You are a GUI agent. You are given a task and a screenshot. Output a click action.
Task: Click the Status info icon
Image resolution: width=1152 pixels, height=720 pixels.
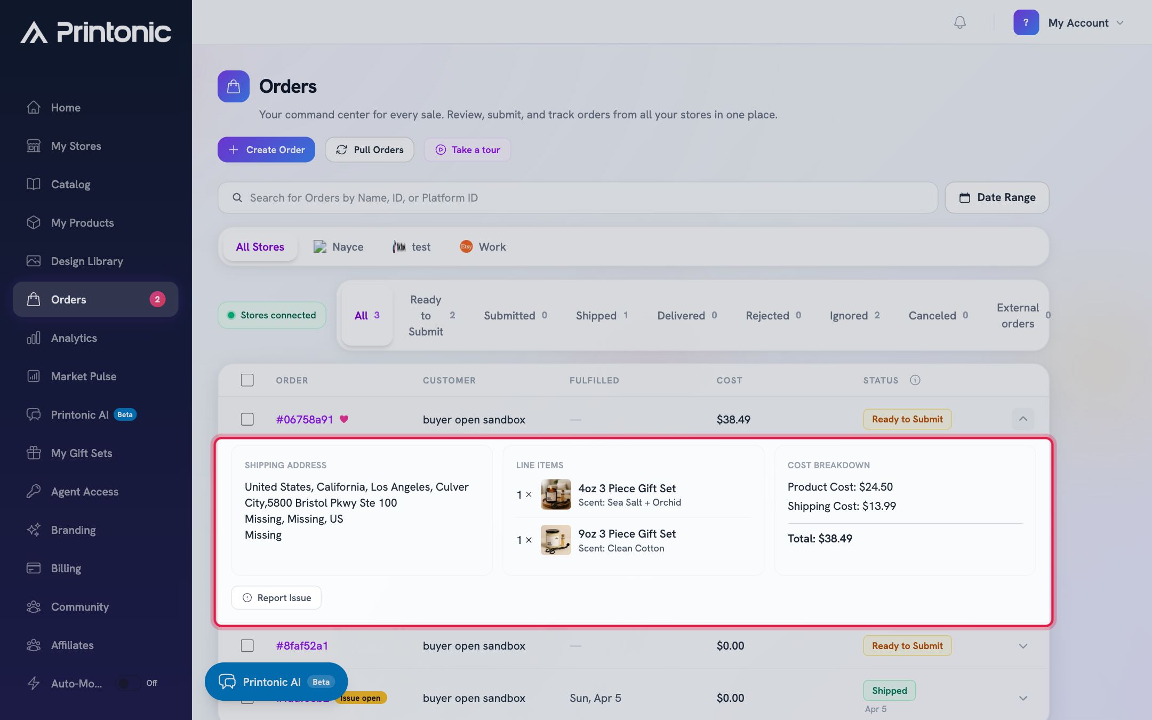click(915, 380)
